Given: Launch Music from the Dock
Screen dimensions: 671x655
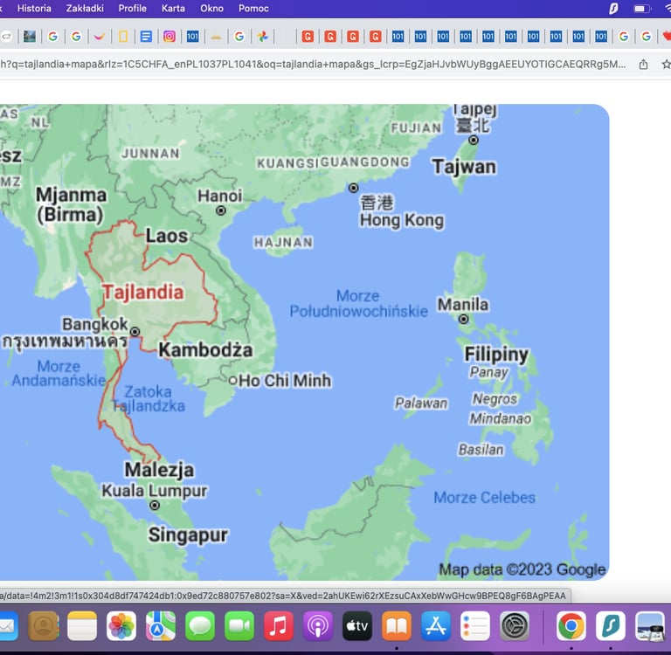Looking at the screenshot, I should pos(279,626).
